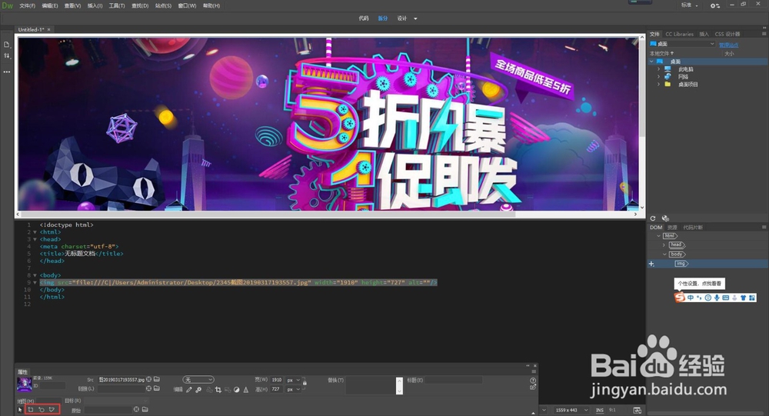Screen dimensions: 769x416
Task: Open the 文件(F) menu
Action: (x=27, y=6)
